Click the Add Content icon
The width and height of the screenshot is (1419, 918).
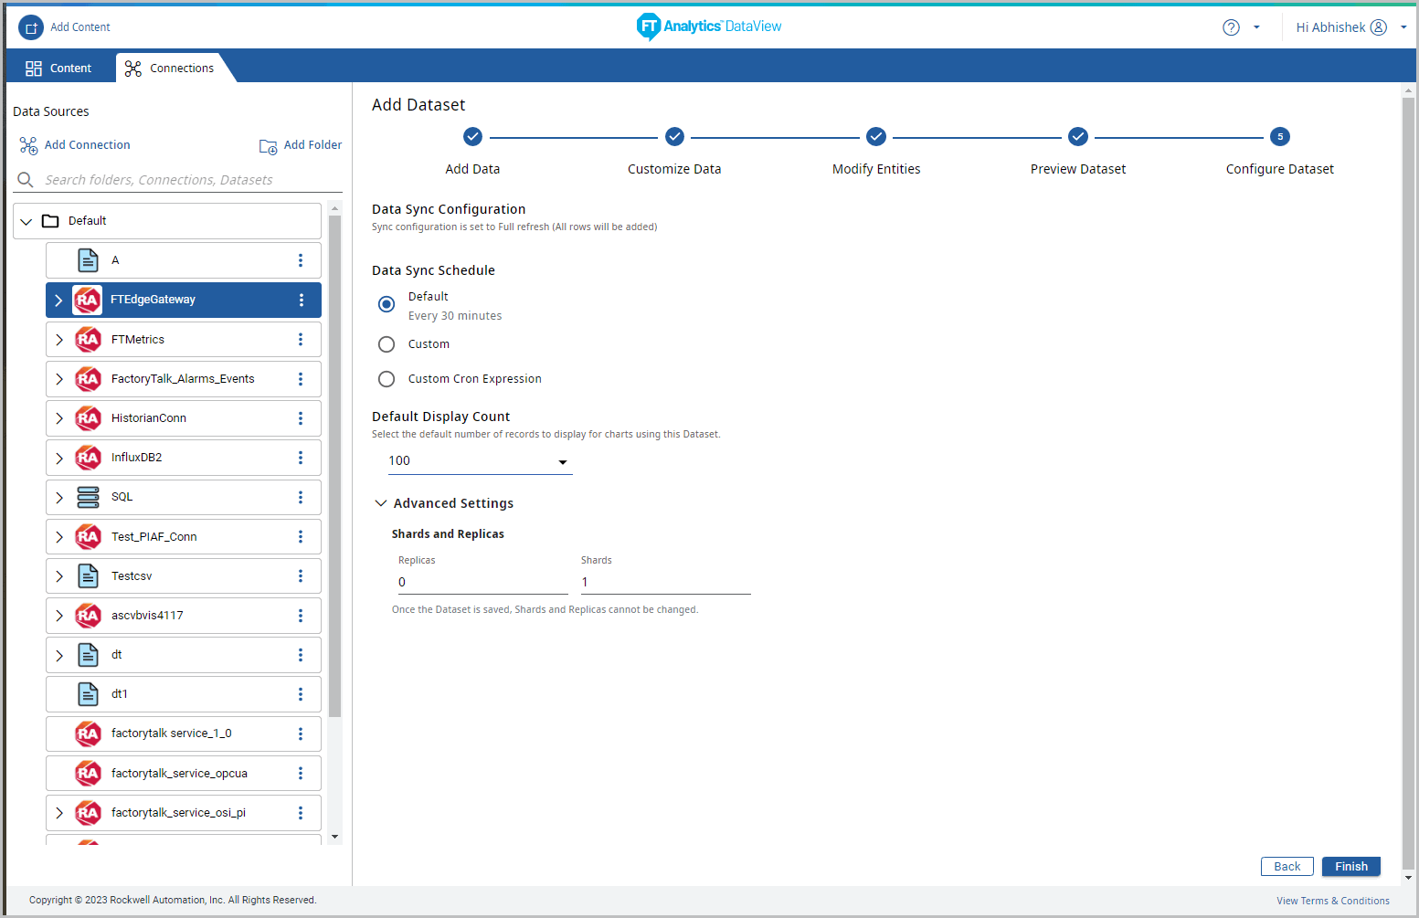[31, 27]
